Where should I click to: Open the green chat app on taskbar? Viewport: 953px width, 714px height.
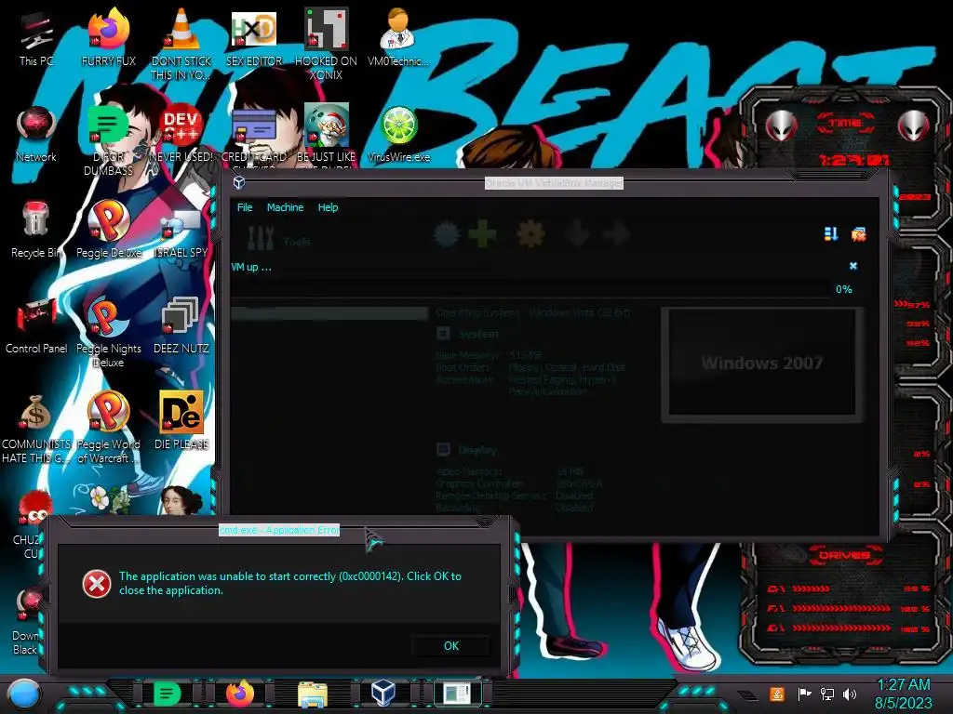(168, 694)
